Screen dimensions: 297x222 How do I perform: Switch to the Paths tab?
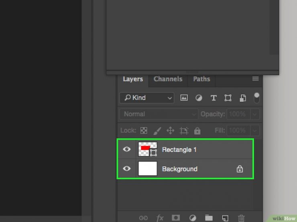[201, 79]
